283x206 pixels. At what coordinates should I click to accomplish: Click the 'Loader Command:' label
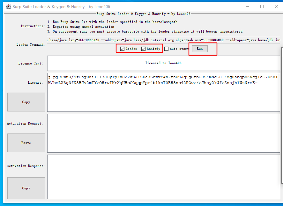click(31, 44)
